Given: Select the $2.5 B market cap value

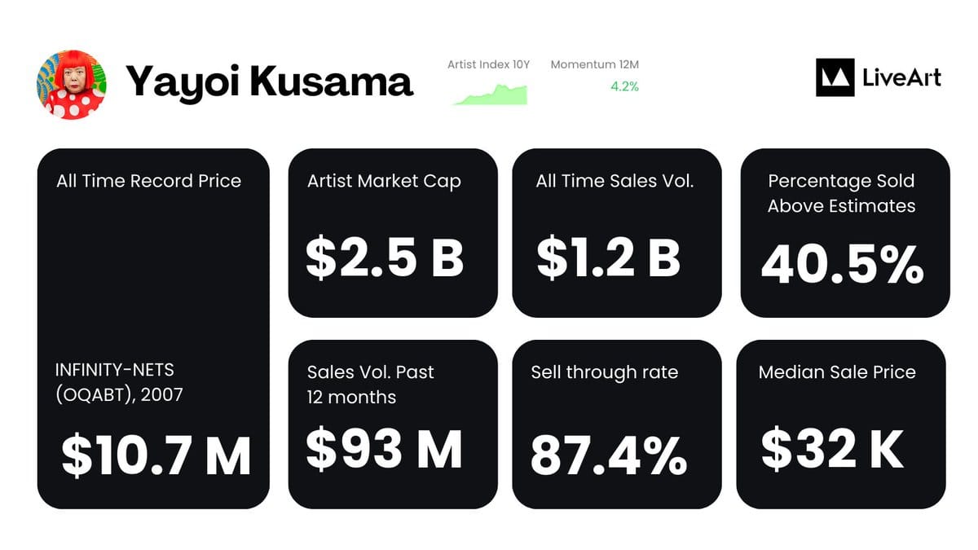Looking at the screenshot, I should pyautogui.click(x=385, y=256).
